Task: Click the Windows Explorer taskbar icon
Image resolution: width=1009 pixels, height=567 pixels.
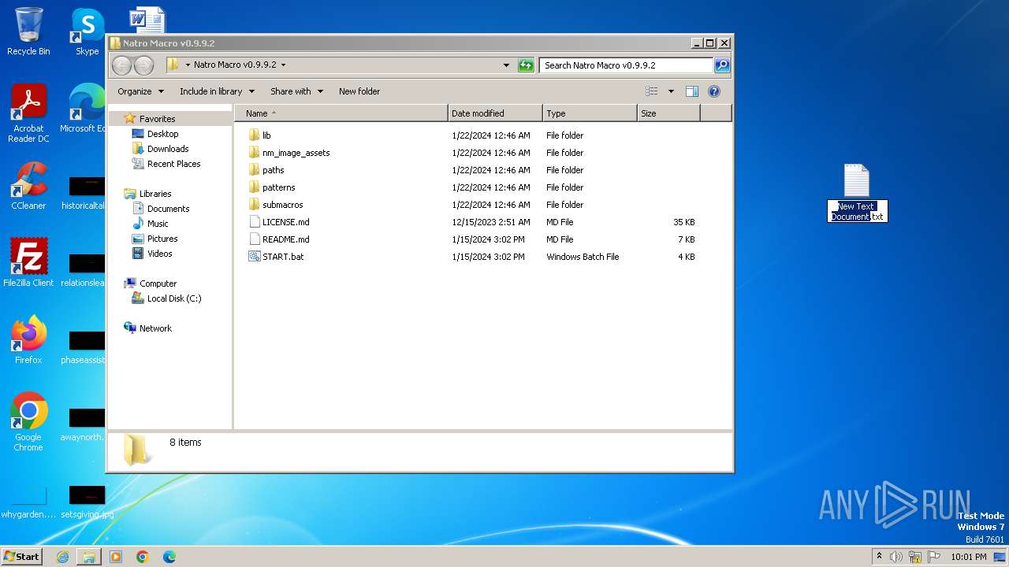Action: tap(89, 557)
